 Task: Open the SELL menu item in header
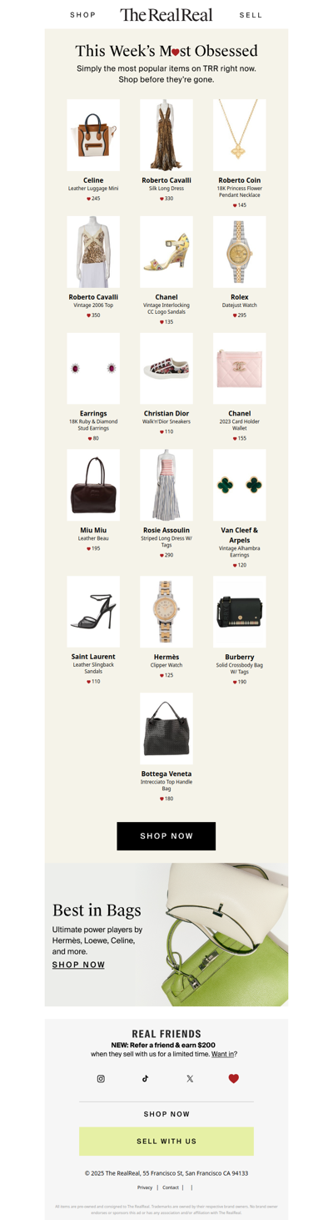click(251, 15)
